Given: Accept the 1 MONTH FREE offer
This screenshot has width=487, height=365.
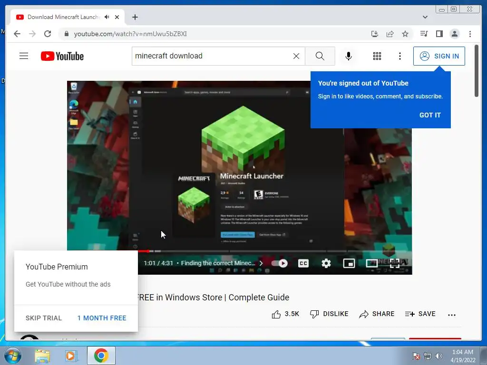Looking at the screenshot, I should 102,318.
